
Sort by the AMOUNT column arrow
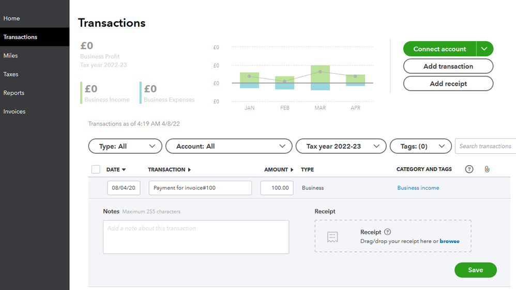(292, 170)
